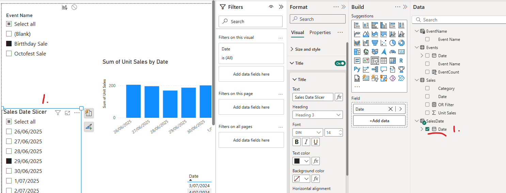The width and height of the screenshot is (506, 193).
Task: Select the Python visual icon
Action: point(357,69)
